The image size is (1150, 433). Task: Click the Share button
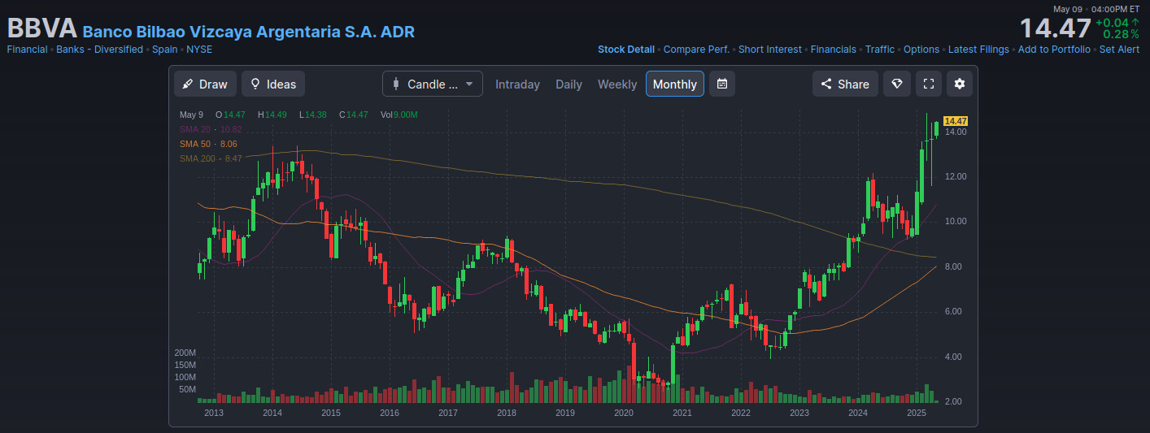coord(845,84)
